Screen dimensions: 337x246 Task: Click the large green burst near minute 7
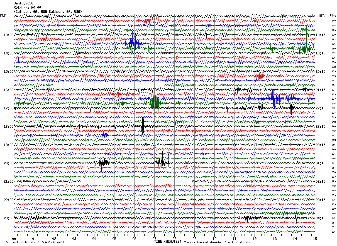[x=155, y=103]
